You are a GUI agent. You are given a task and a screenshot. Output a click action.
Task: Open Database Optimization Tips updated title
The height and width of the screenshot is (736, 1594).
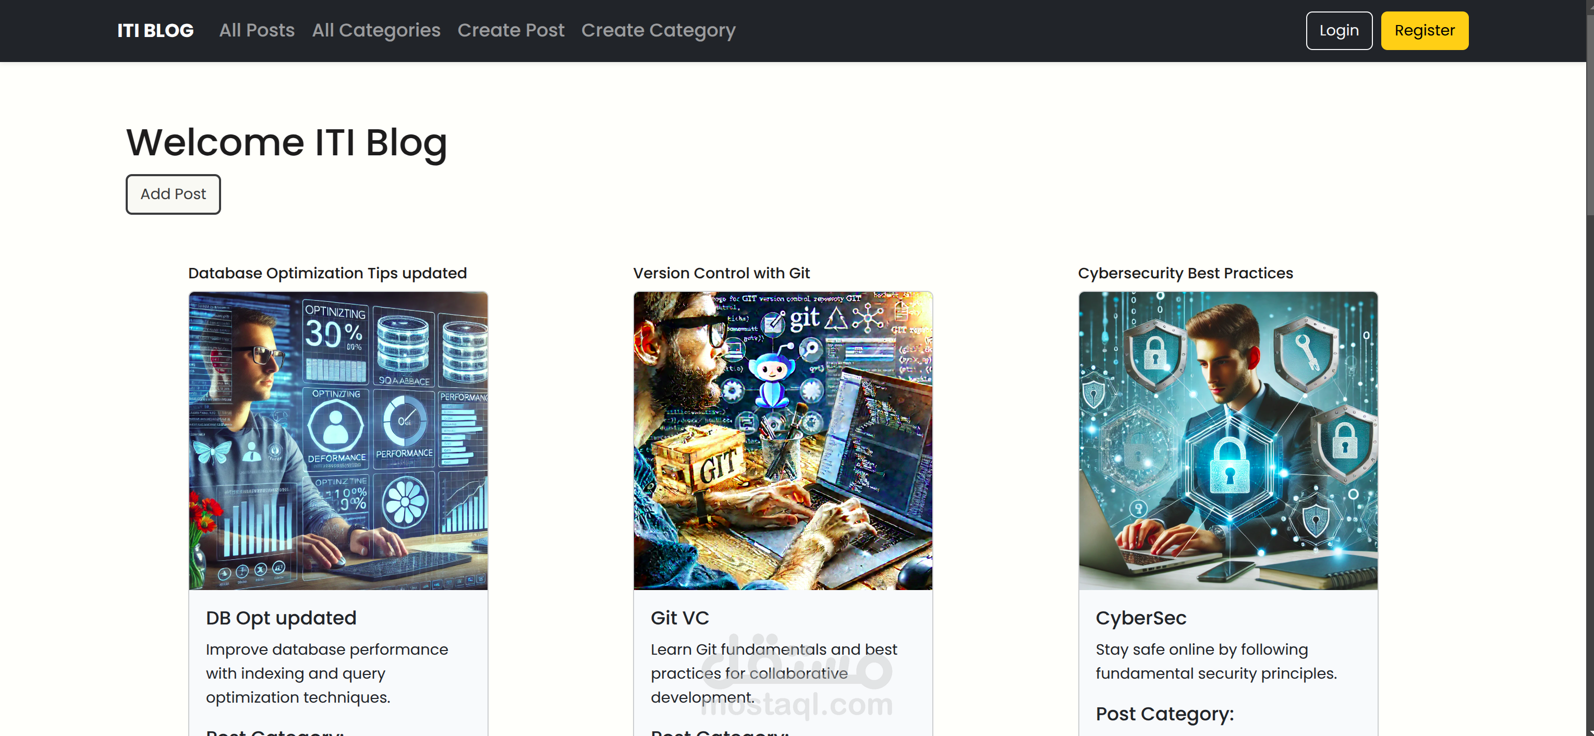click(x=327, y=273)
